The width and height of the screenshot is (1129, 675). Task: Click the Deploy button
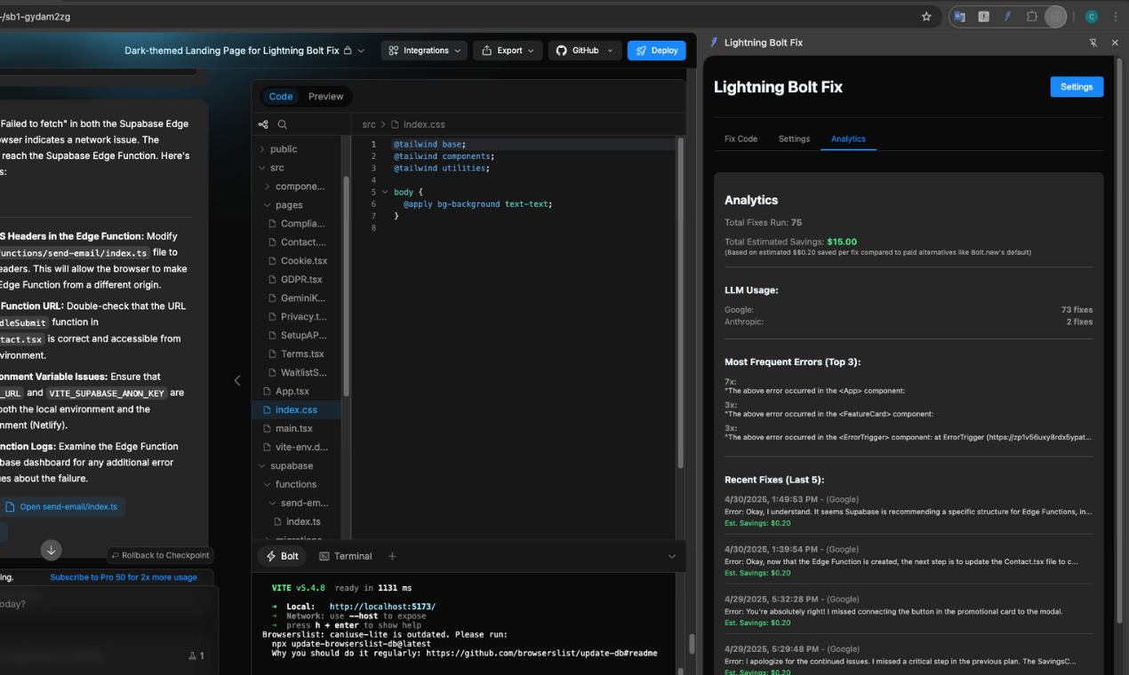656,51
